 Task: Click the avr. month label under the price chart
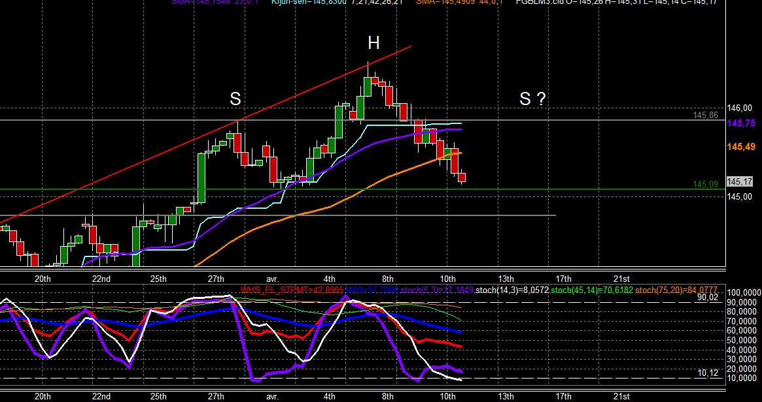272,279
